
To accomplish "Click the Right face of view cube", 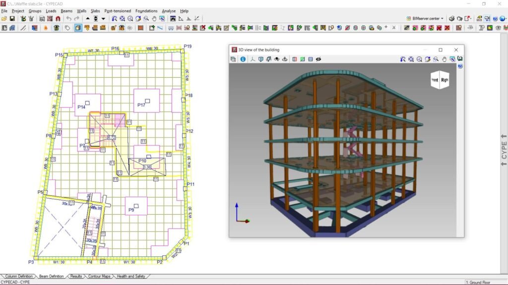I will pyautogui.click(x=444, y=80).
